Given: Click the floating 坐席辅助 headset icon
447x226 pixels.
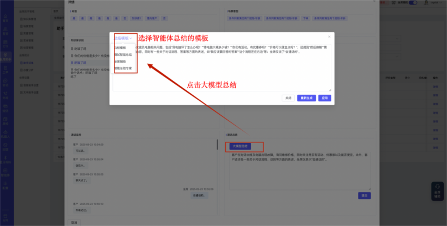Looking at the screenshot, I should click(437, 191).
